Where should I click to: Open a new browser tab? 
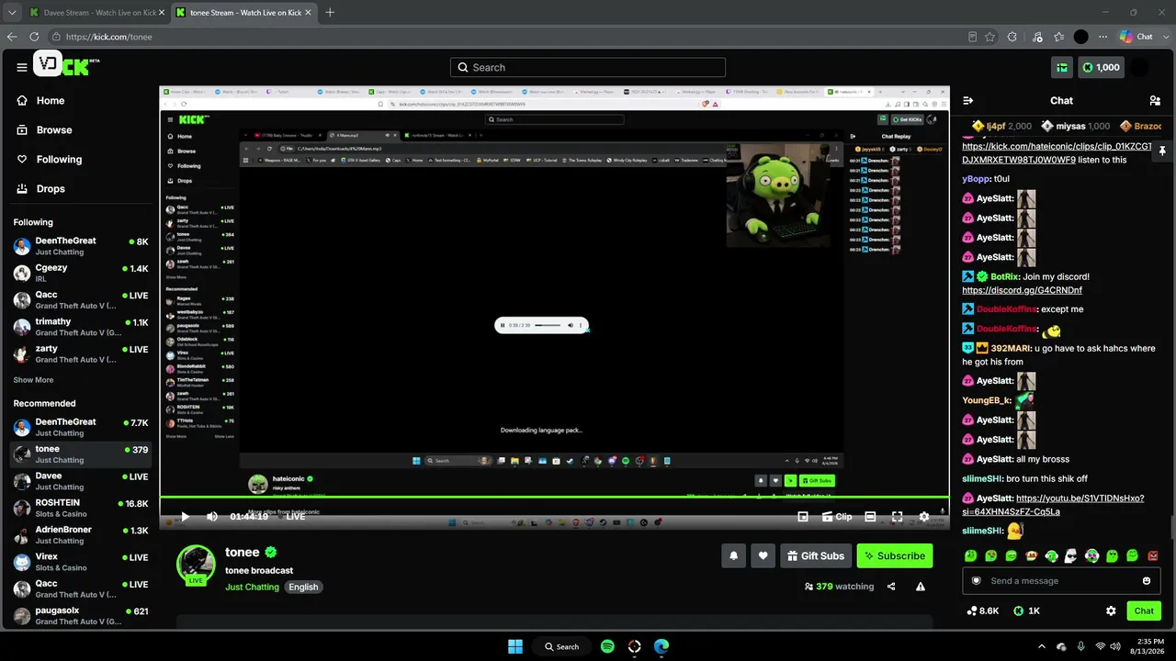tap(330, 12)
